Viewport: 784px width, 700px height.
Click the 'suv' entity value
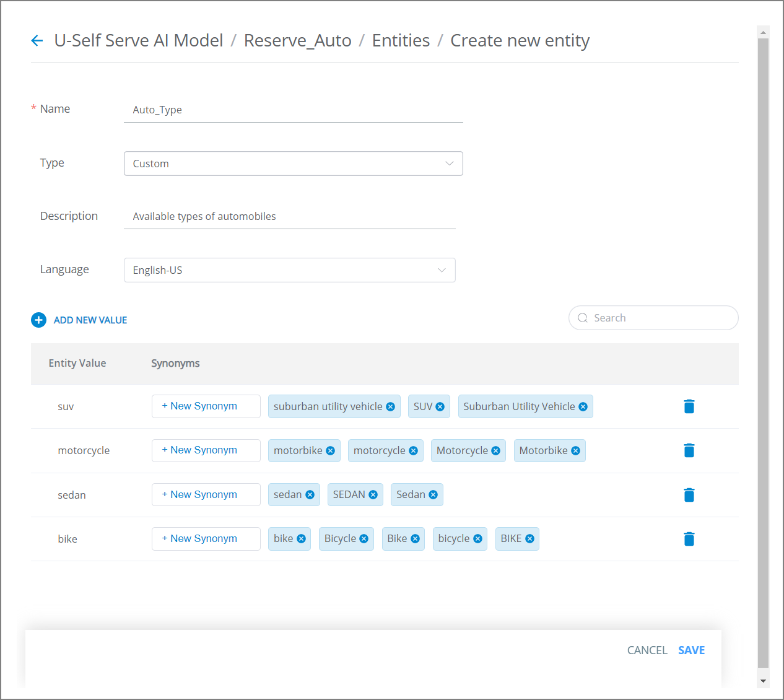(x=66, y=407)
